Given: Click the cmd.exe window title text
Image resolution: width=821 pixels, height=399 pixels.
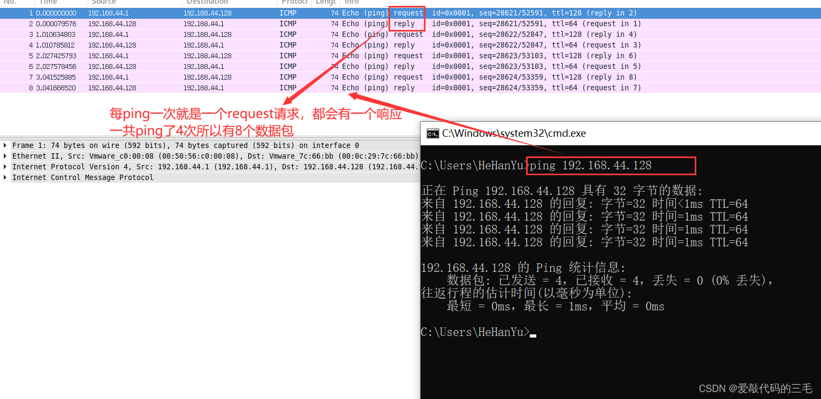Looking at the screenshot, I should [x=514, y=134].
